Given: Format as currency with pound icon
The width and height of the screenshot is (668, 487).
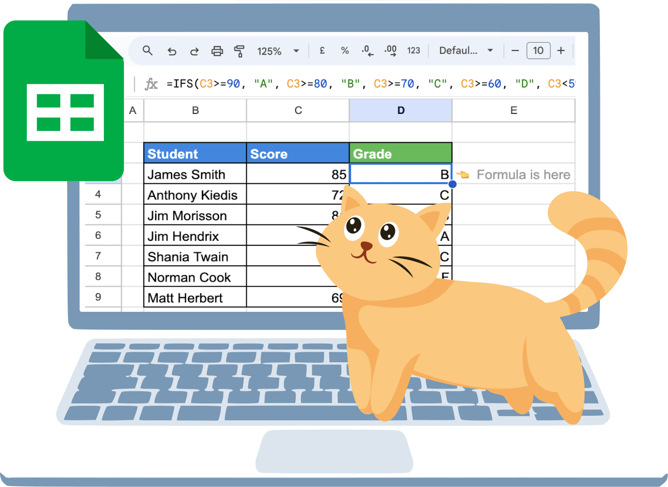Looking at the screenshot, I should 322,50.
